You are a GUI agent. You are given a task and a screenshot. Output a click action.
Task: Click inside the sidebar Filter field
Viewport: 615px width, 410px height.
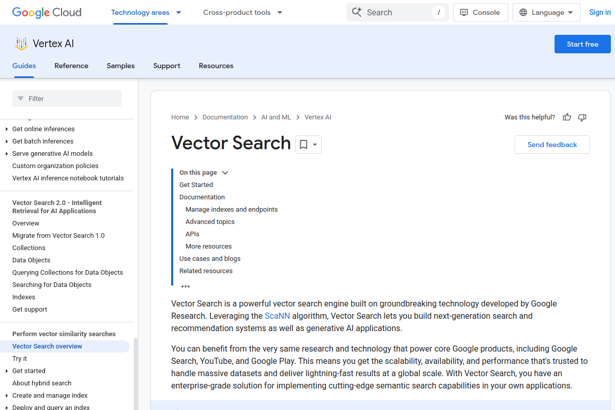(x=67, y=98)
